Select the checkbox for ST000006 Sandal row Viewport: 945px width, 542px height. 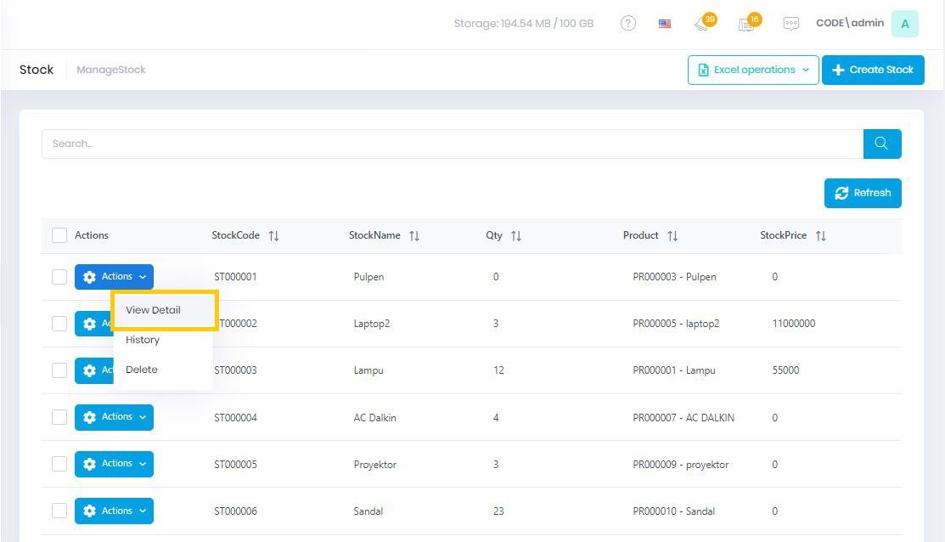pyautogui.click(x=59, y=511)
